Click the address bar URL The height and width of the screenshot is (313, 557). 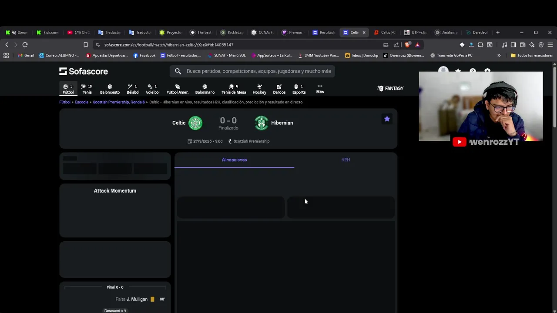click(169, 45)
